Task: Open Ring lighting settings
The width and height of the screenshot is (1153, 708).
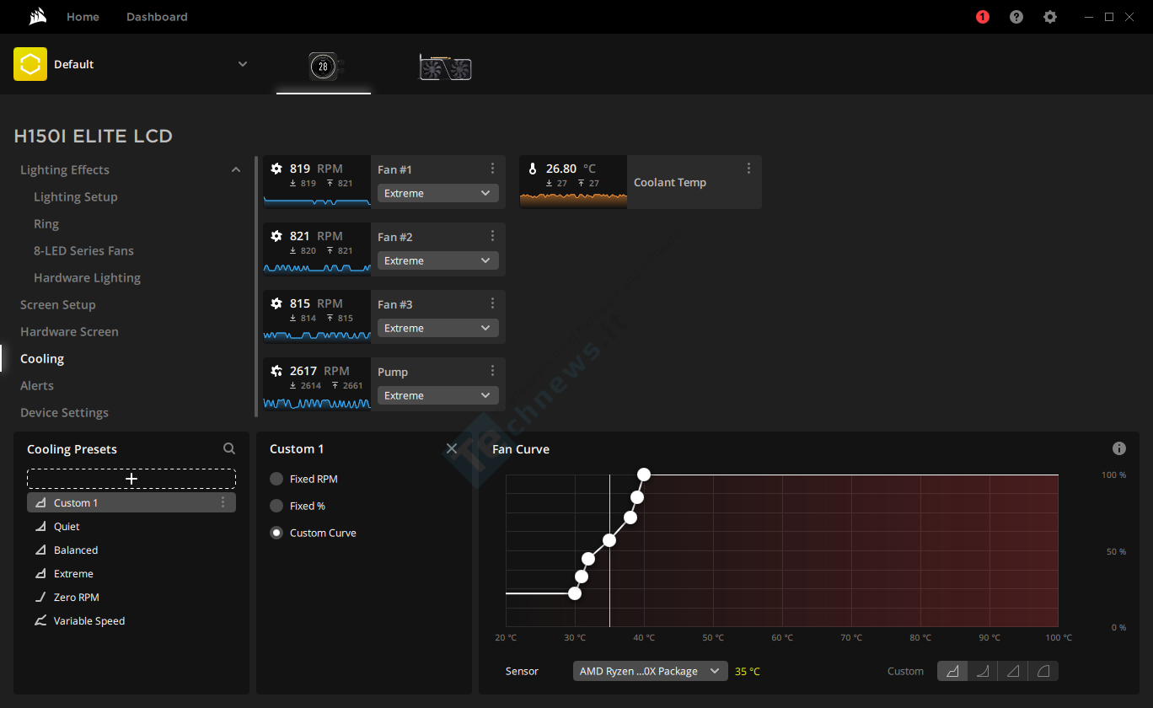Action: click(46, 223)
